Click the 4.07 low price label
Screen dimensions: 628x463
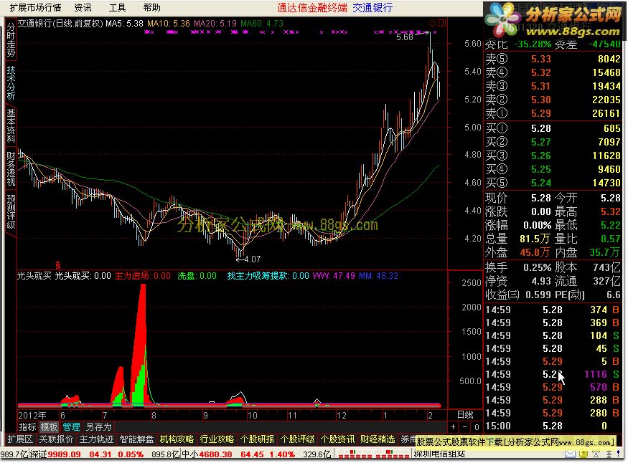253,259
